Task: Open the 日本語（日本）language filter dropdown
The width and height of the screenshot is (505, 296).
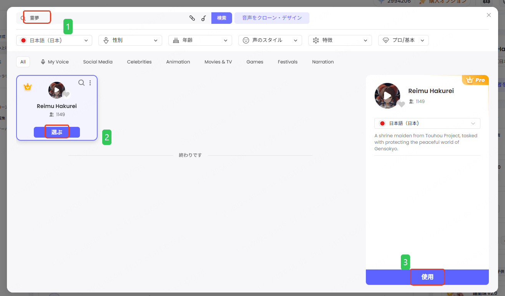Action: click(x=54, y=40)
